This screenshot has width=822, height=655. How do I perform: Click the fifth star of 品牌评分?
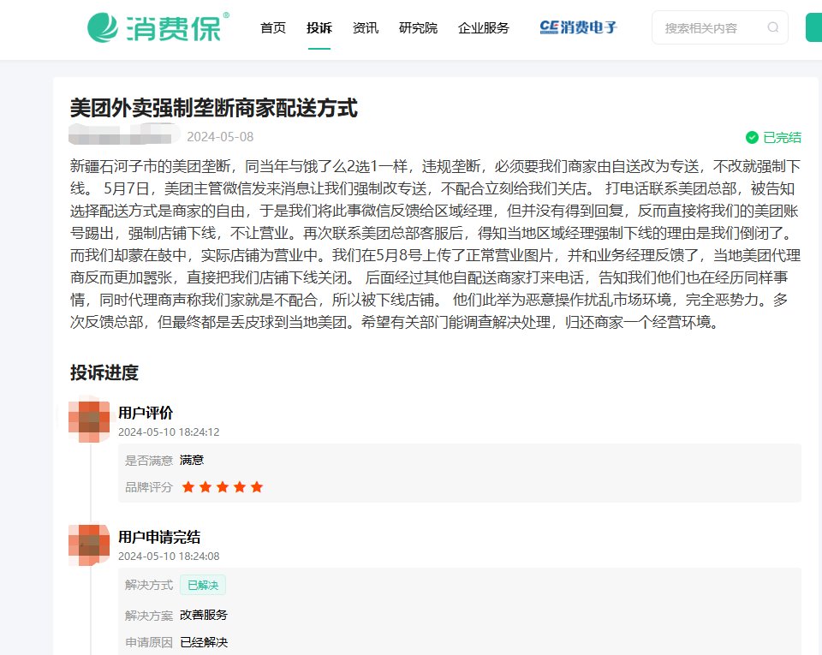pos(257,487)
